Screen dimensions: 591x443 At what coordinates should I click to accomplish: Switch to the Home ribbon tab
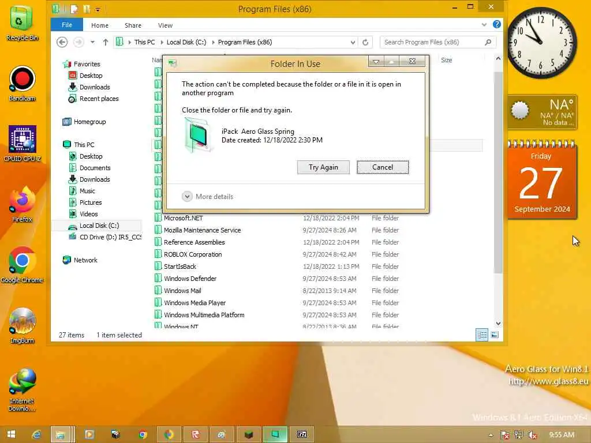100,25
